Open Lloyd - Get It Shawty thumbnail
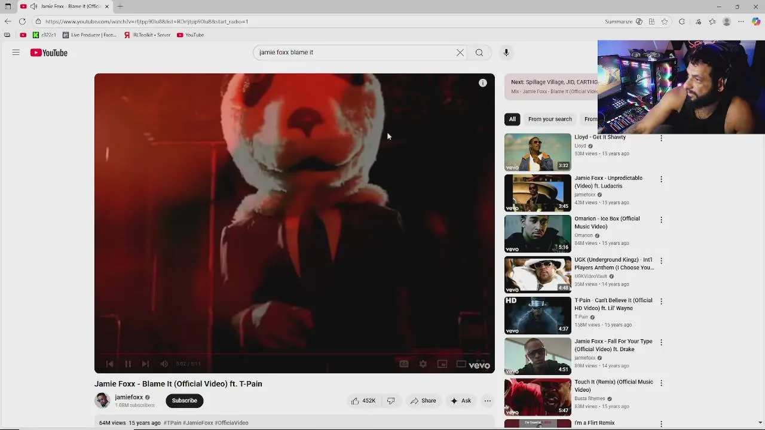 point(538,152)
